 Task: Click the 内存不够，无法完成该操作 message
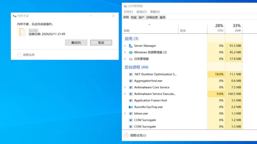pos(35,24)
